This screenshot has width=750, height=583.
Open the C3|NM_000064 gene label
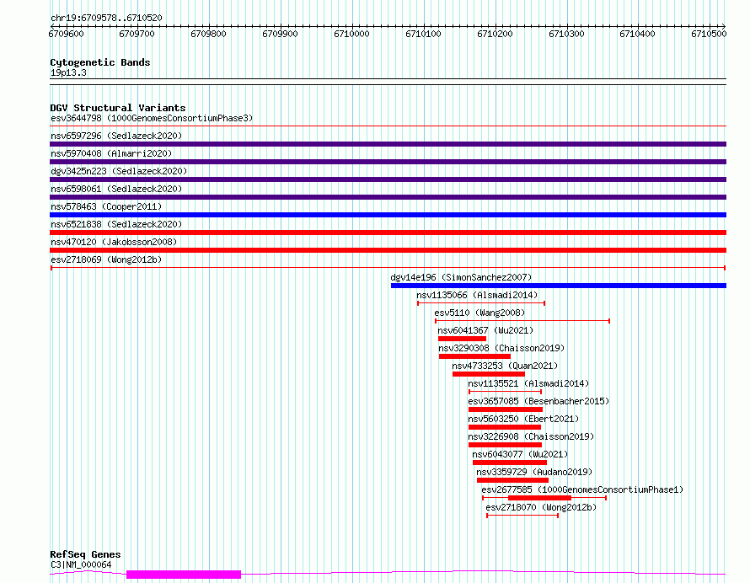[x=81, y=564]
